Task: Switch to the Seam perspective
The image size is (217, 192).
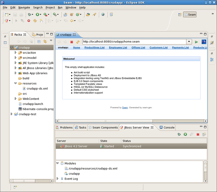Action: [x=190, y=15]
